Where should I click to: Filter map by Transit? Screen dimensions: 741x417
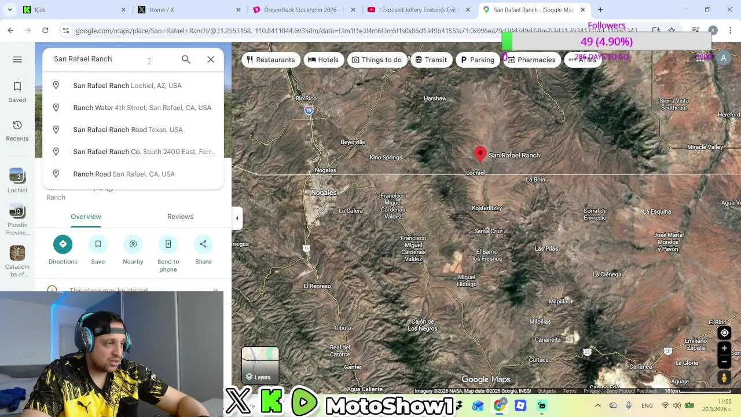pos(431,60)
